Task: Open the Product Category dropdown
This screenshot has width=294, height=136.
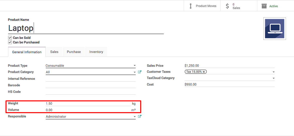Action: tap(134, 72)
